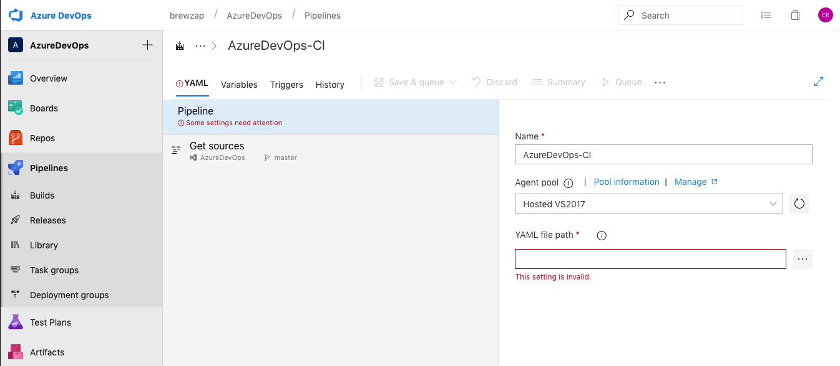Screen dimensions: 840x366
Task: Expand the breadcrumb ellipsis before AzureDevOps-CI
Action: pyautogui.click(x=200, y=45)
